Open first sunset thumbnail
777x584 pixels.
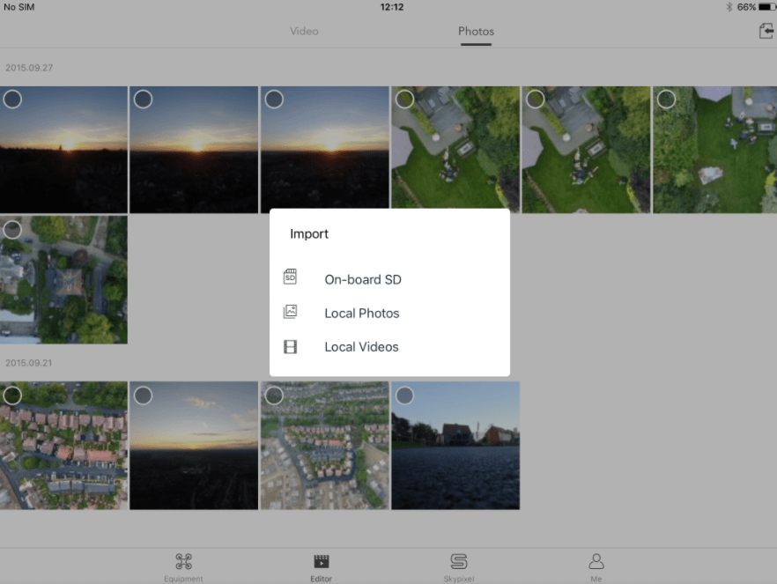pos(63,150)
